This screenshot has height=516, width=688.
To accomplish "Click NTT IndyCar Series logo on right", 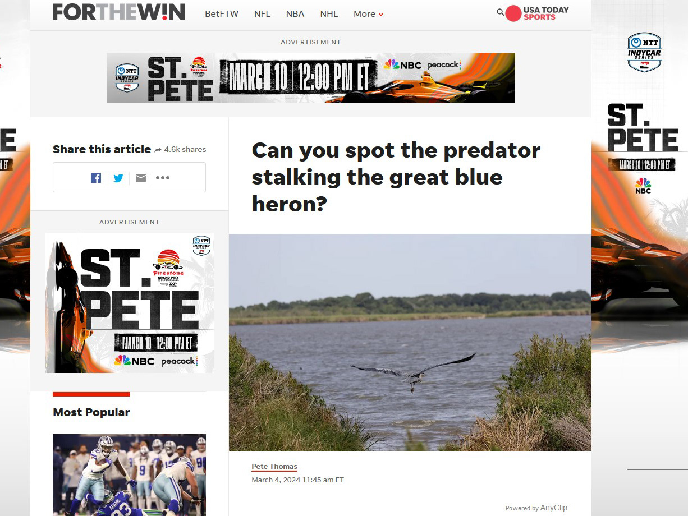I will click(644, 52).
